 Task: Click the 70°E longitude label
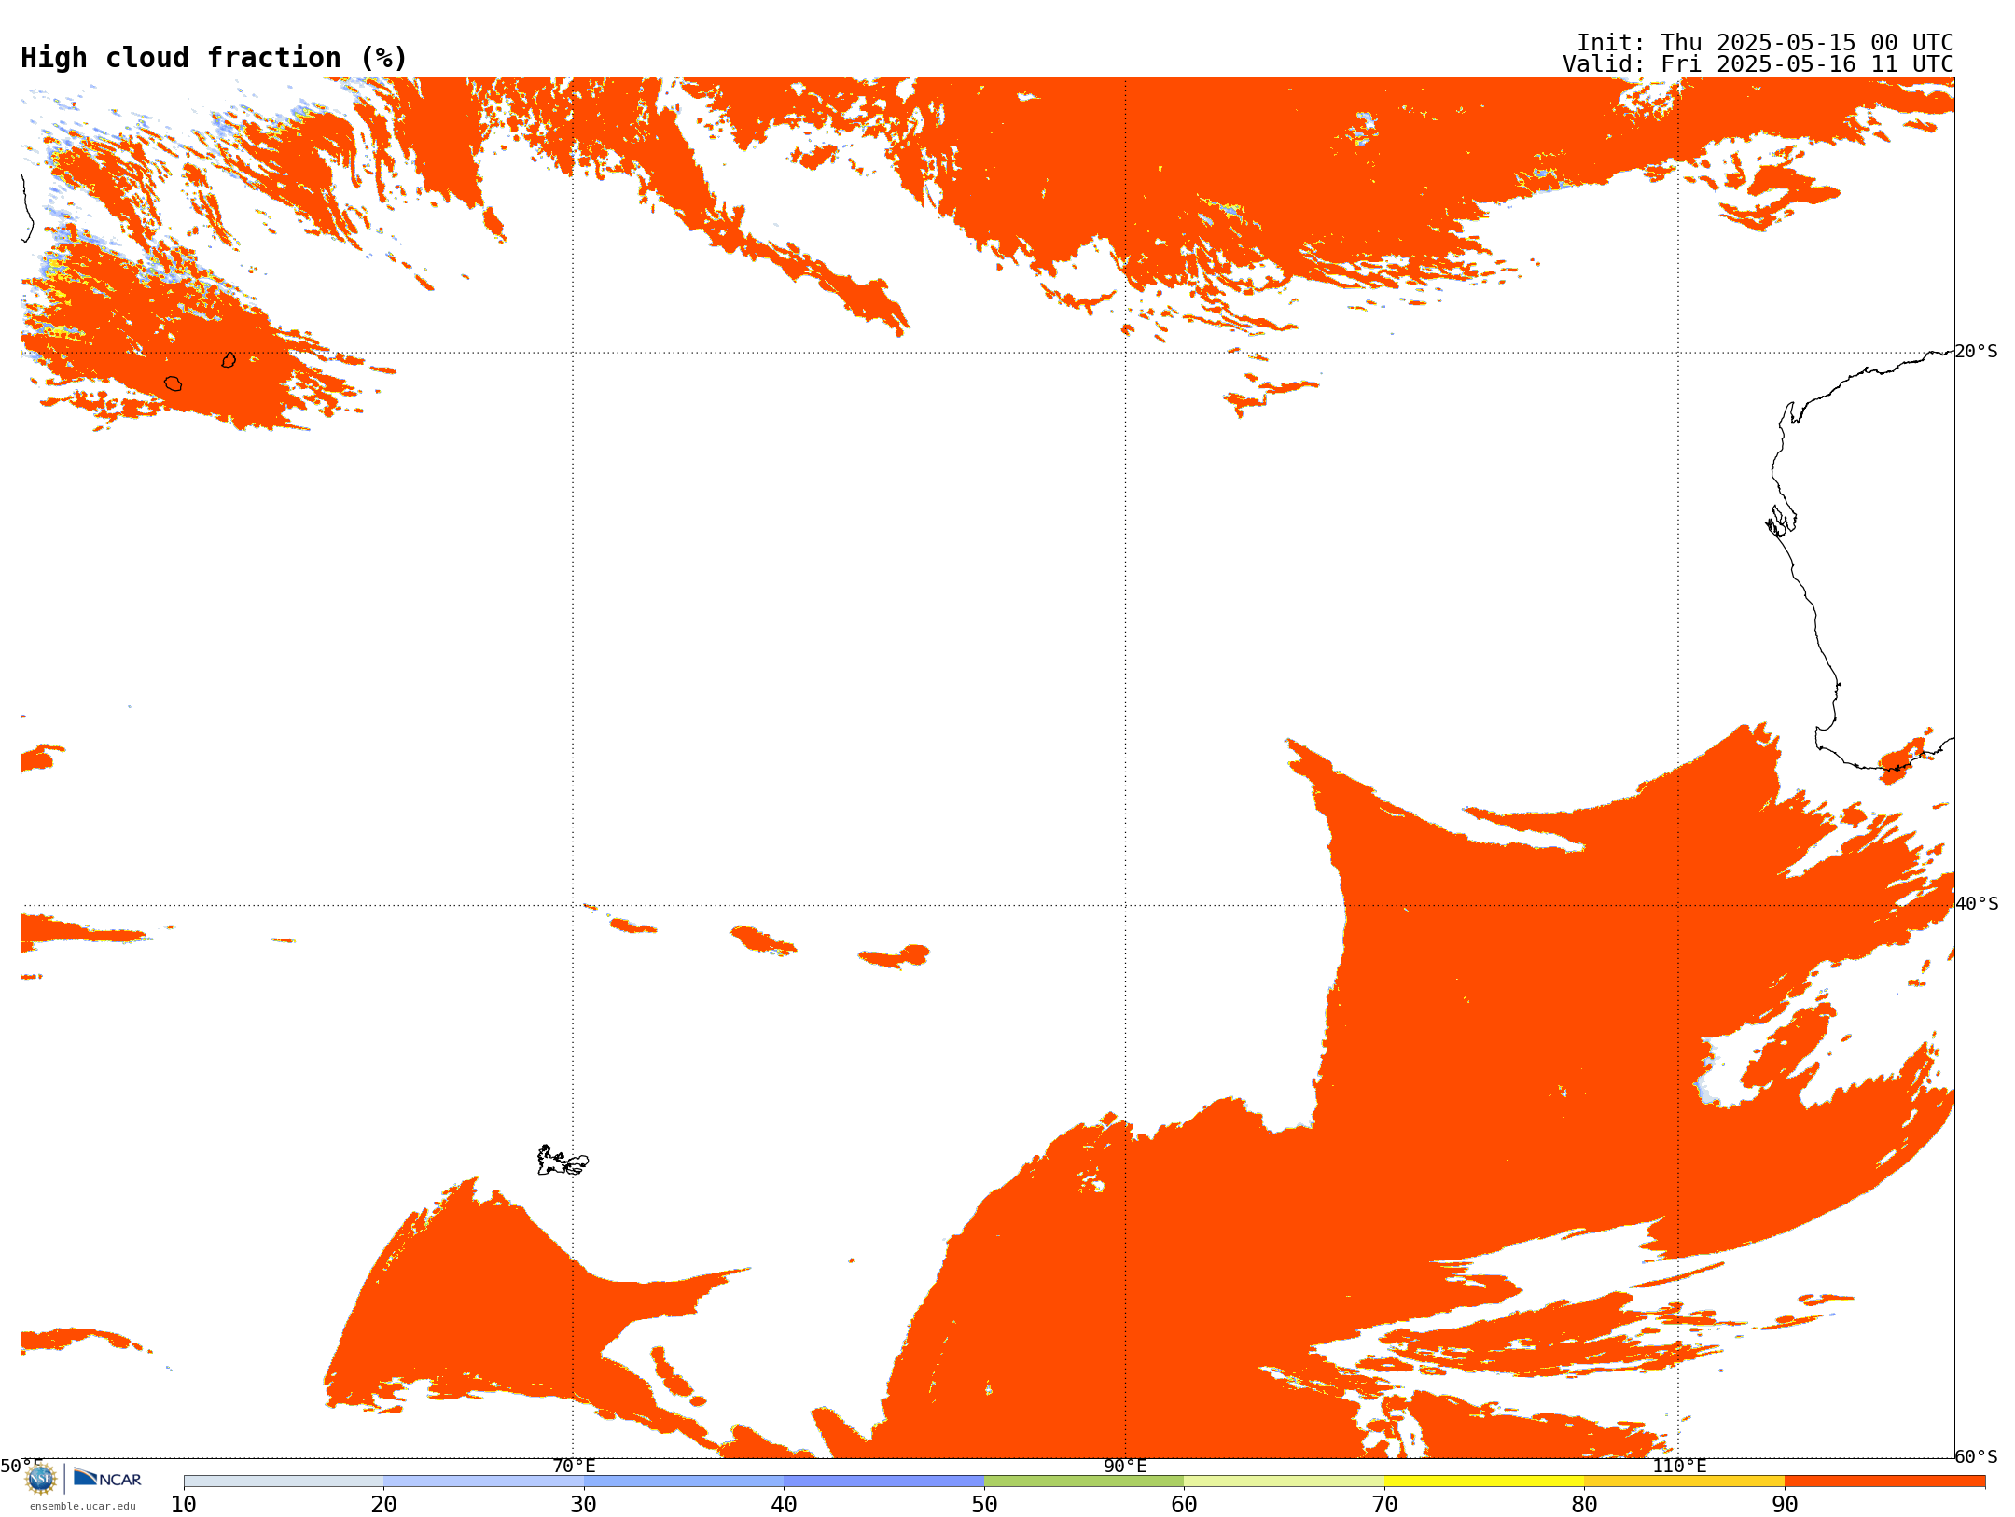pos(574,1467)
